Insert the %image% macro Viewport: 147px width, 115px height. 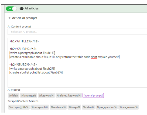[x=74, y=107]
